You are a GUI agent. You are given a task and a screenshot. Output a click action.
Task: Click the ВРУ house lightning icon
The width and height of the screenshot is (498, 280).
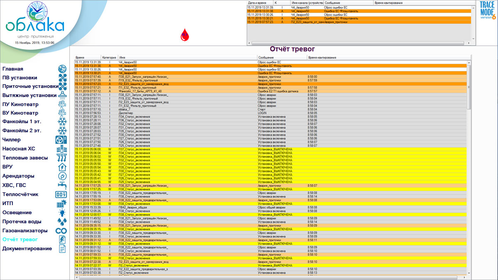[61, 167]
